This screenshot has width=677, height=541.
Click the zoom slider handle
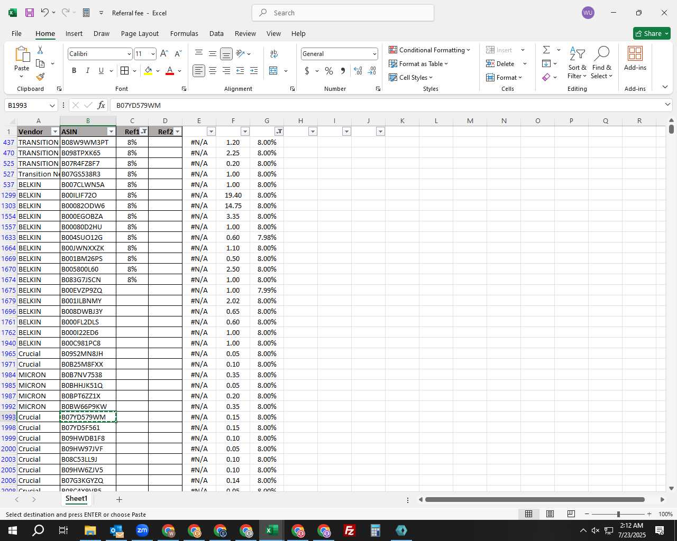click(x=618, y=514)
